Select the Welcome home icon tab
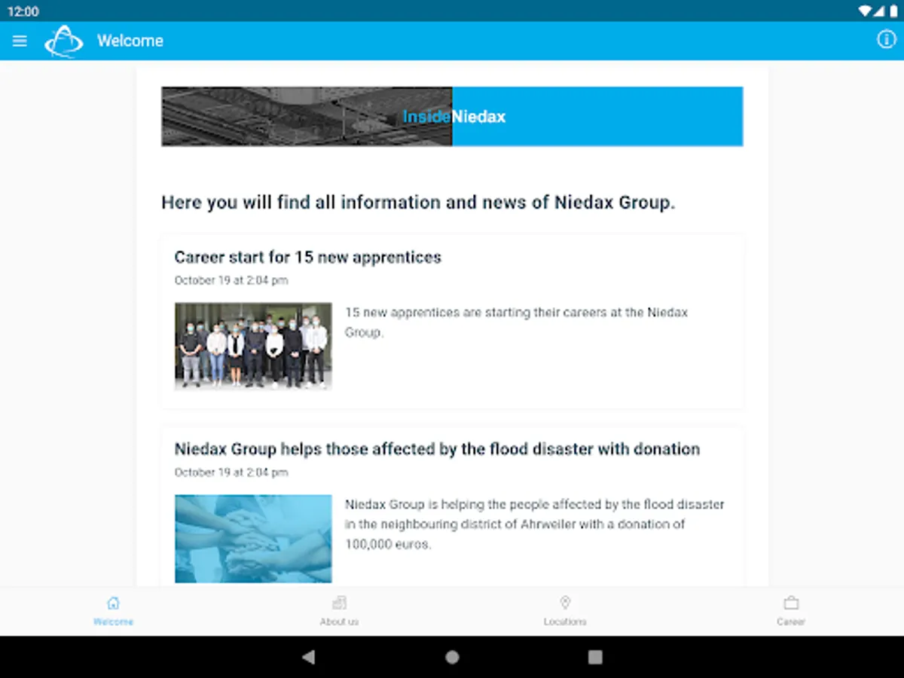This screenshot has height=678, width=904. tap(113, 603)
